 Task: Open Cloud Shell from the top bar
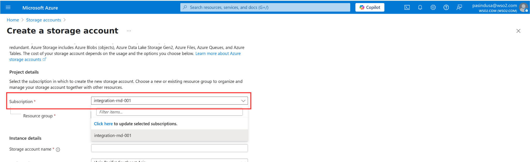coord(407,7)
